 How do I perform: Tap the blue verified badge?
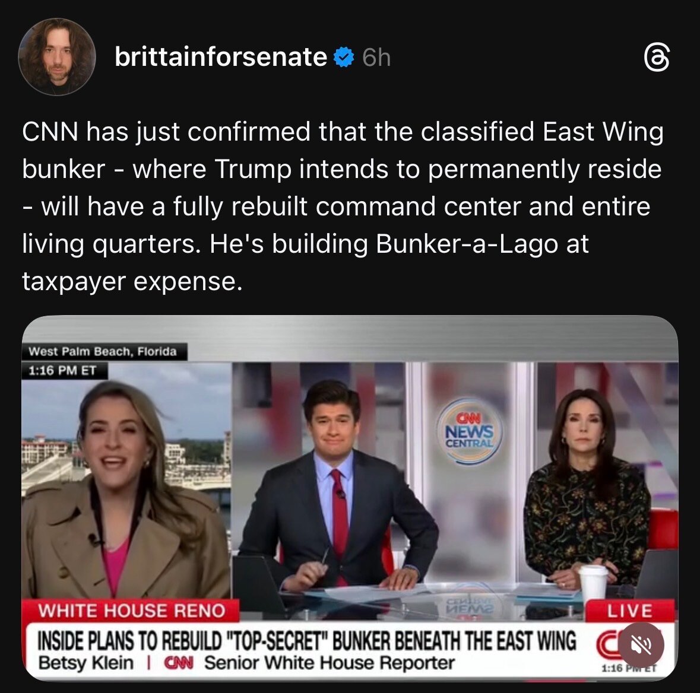click(x=344, y=57)
